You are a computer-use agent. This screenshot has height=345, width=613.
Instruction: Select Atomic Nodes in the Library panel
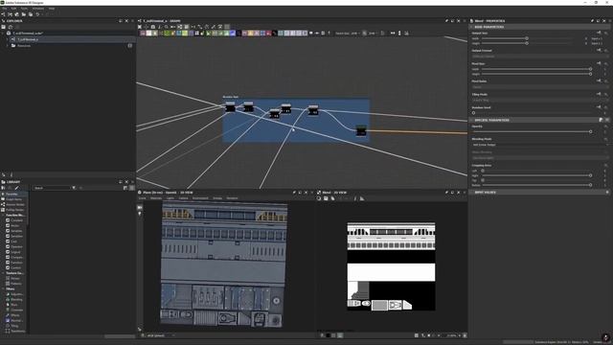(x=15, y=204)
